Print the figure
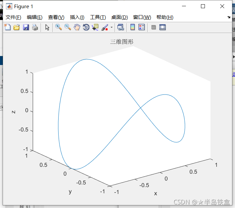The width and height of the screenshot is (235, 208). [x=35, y=27]
